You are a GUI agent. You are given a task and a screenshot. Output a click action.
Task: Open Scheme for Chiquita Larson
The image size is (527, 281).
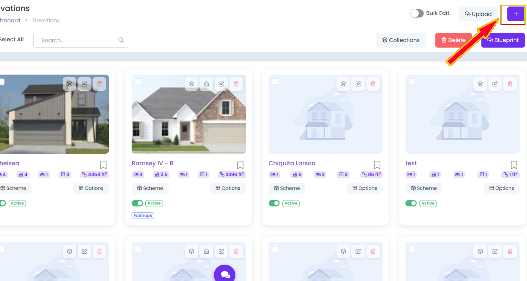[x=287, y=188]
